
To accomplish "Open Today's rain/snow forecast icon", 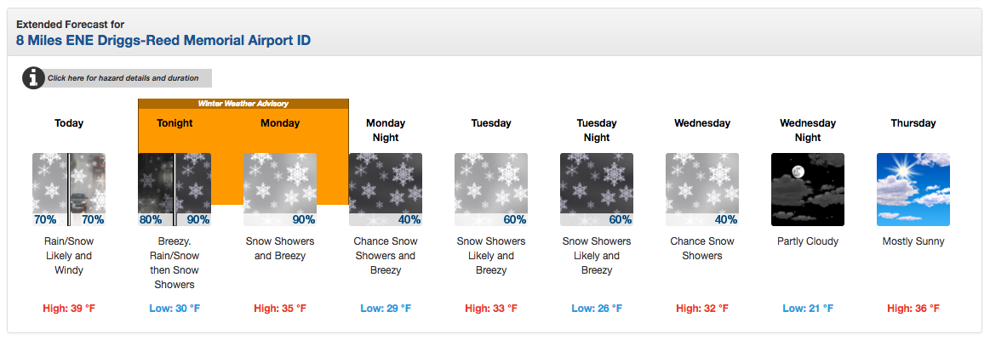I will 69,190.
